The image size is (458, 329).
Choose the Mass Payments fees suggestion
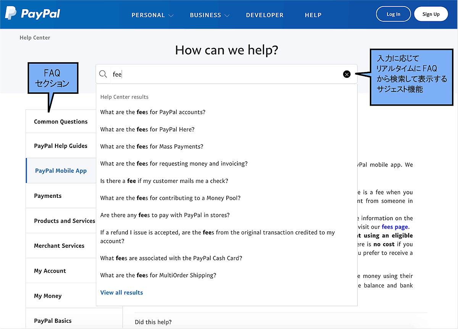152,146
